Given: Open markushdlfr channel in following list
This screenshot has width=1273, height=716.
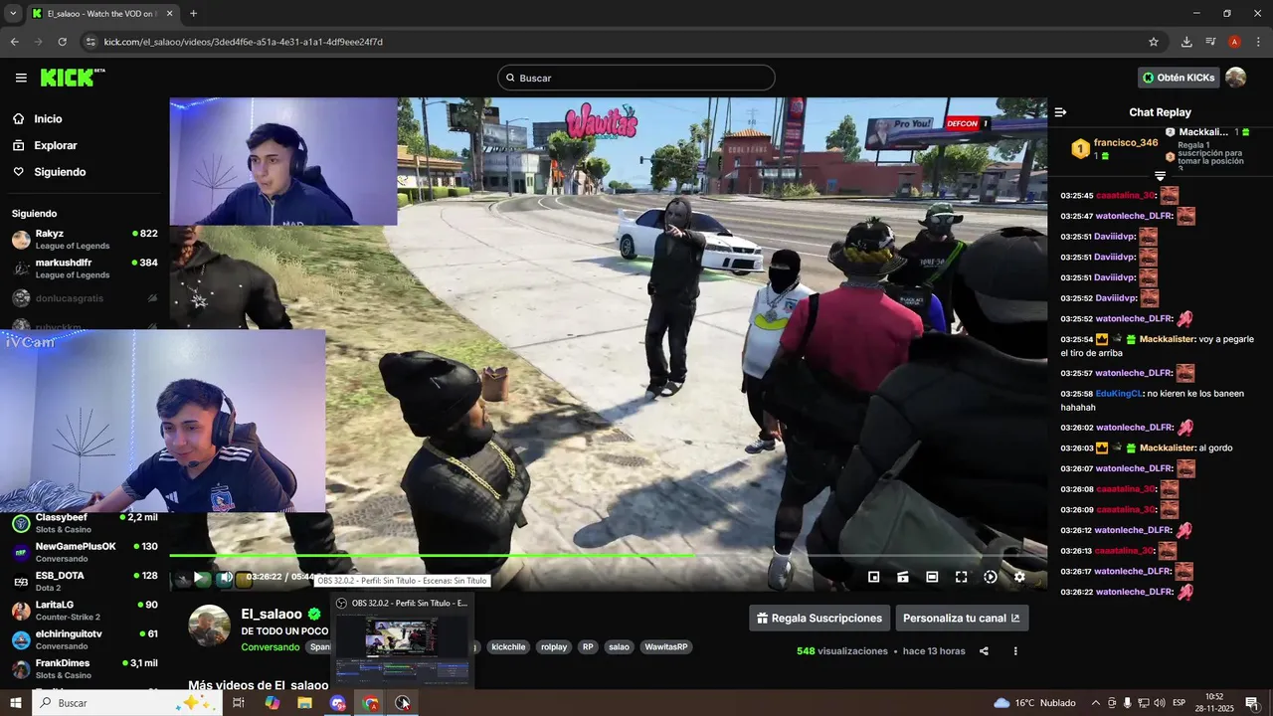Looking at the screenshot, I should click(x=85, y=268).
